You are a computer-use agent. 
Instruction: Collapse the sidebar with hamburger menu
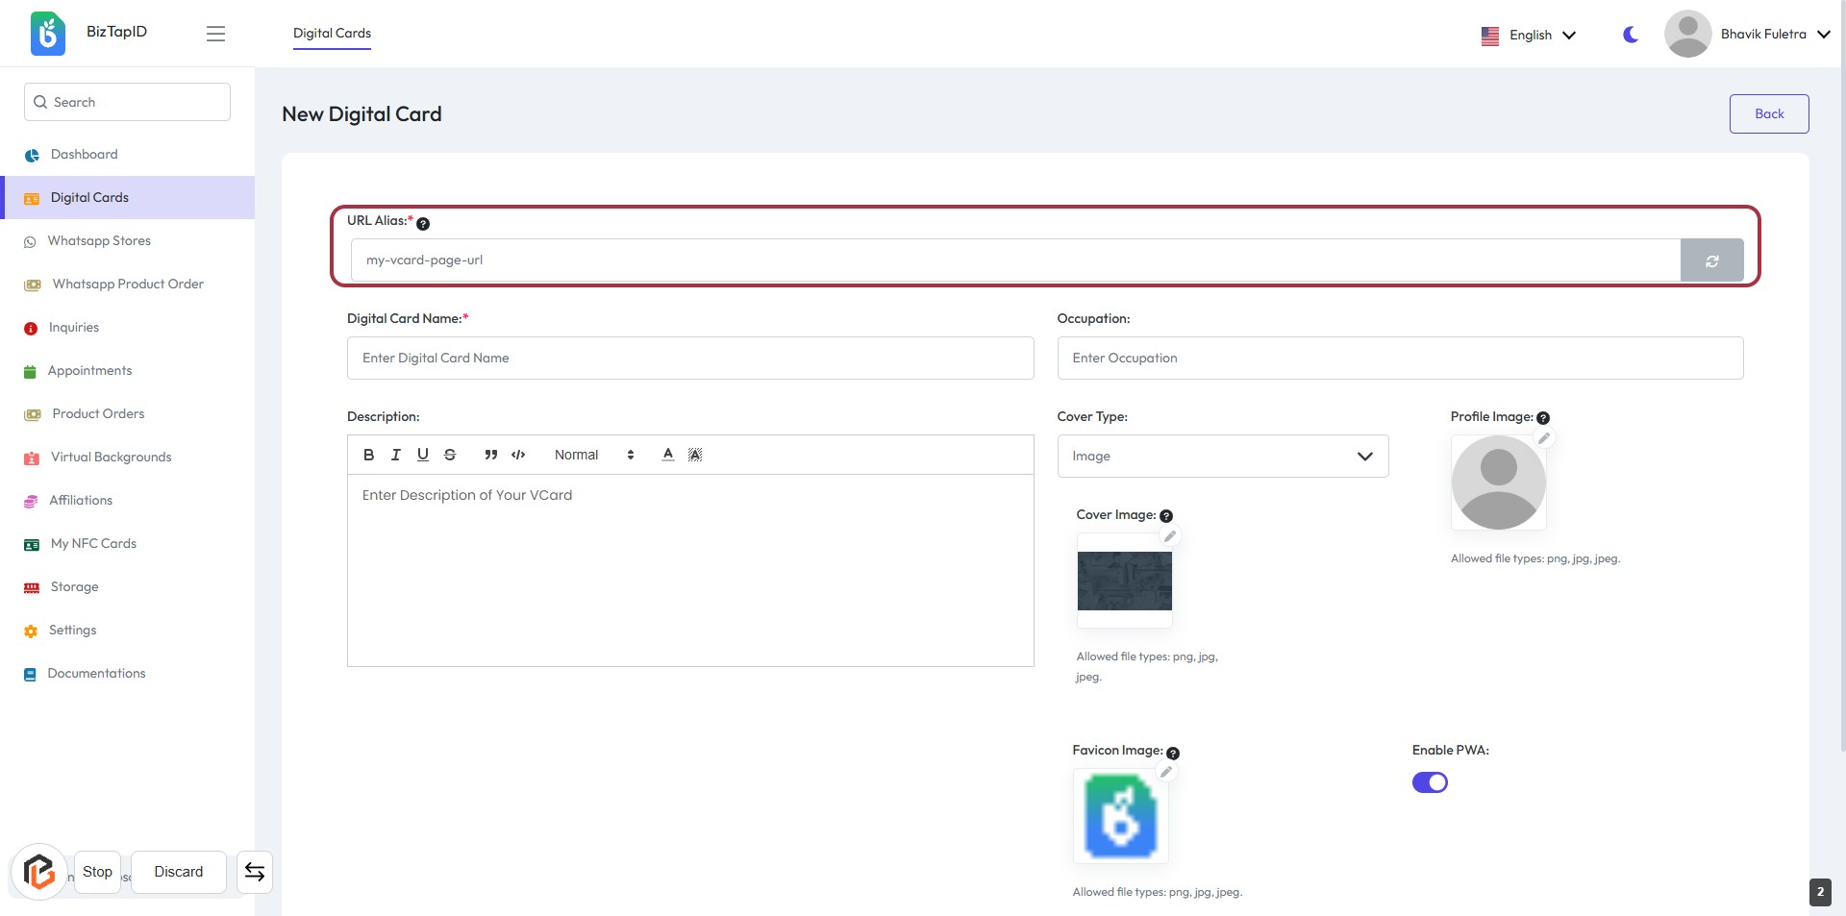(215, 34)
